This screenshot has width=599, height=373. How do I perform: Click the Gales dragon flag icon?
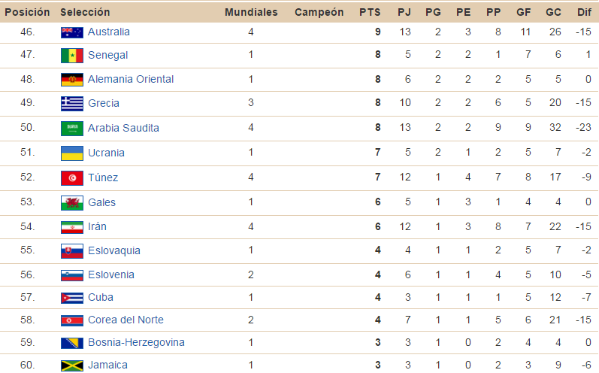pyautogui.click(x=72, y=203)
